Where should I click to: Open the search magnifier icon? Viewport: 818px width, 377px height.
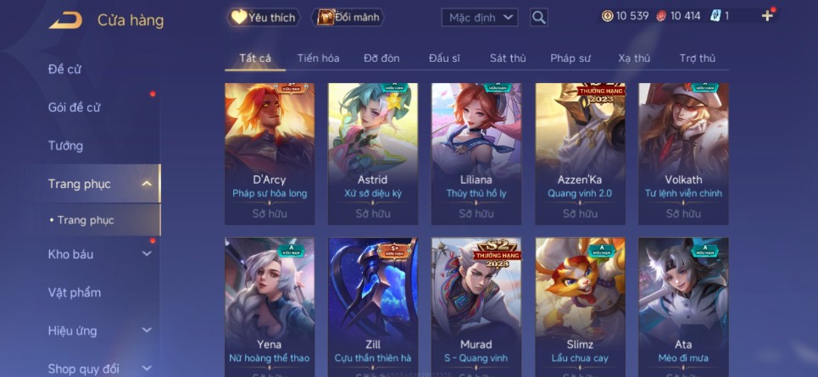539,17
